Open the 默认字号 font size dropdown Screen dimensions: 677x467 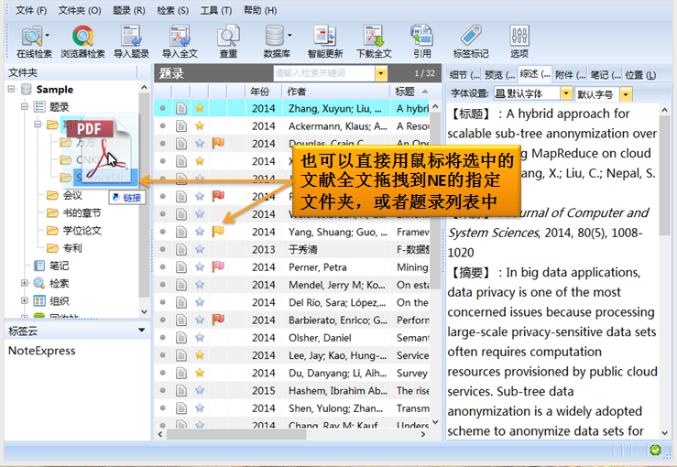tap(626, 94)
